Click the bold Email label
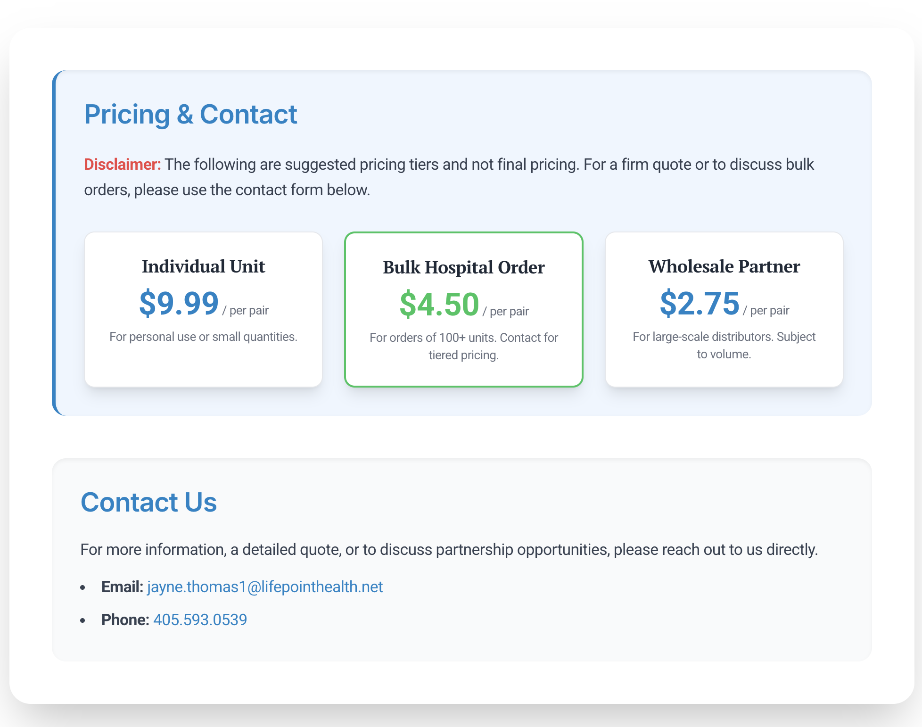Screen dimensions: 922x727 [122, 587]
